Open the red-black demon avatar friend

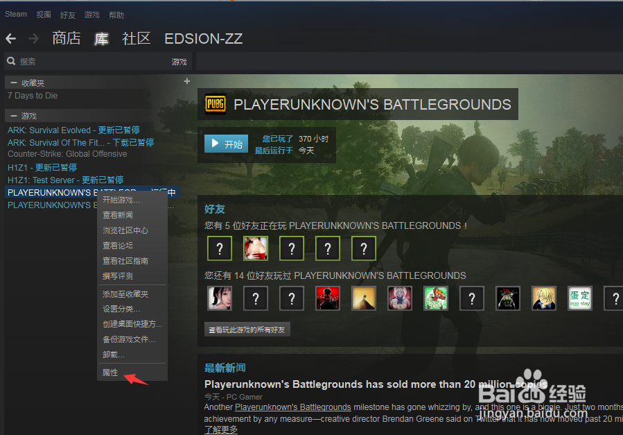point(327,298)
